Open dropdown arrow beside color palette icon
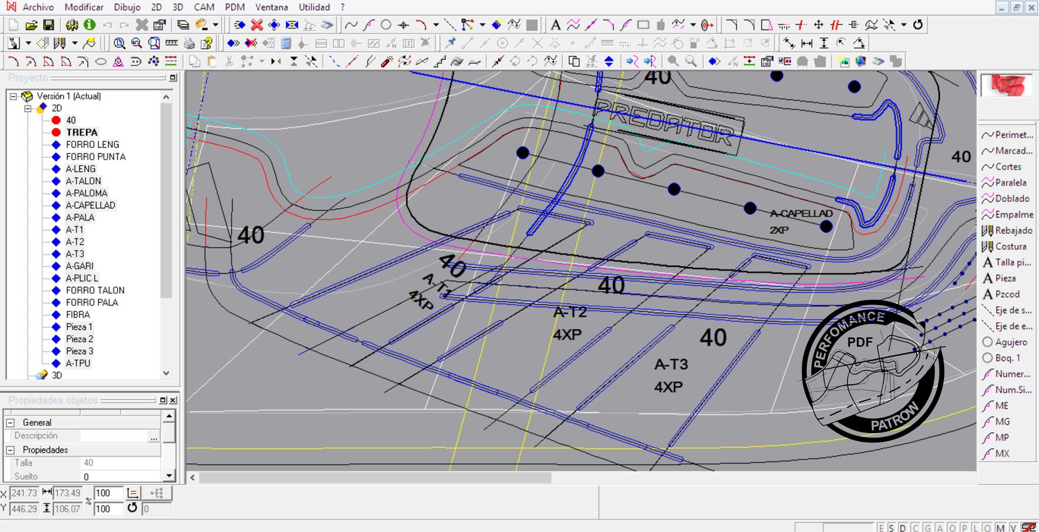 click(215, 25)
